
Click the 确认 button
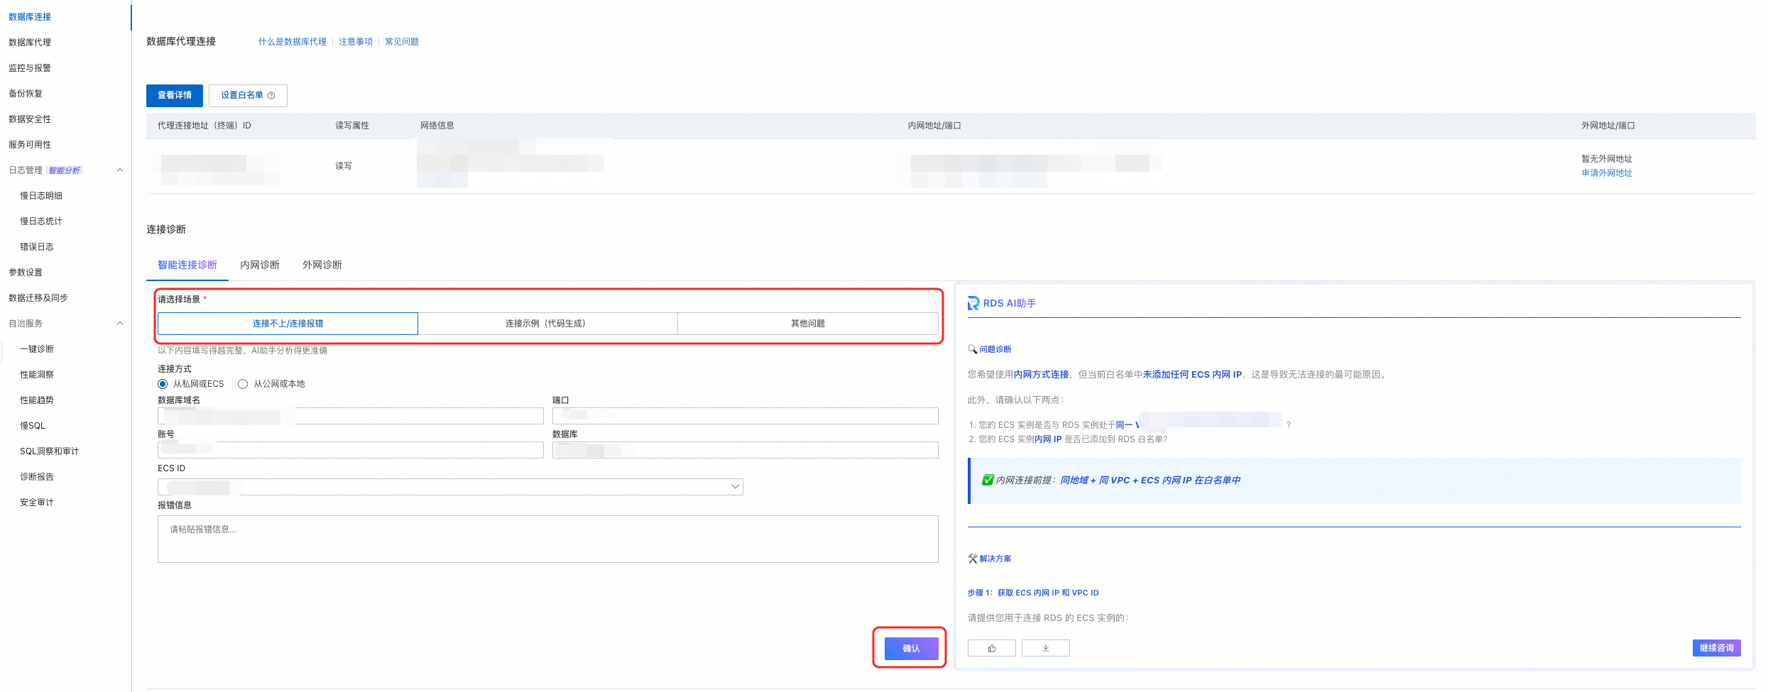911,648
